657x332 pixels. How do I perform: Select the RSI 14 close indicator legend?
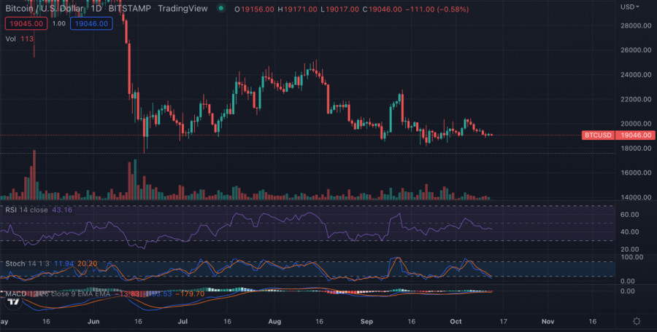tap(26, 210)
